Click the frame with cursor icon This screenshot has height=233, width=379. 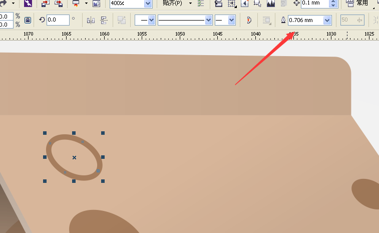tap(257, 3)
